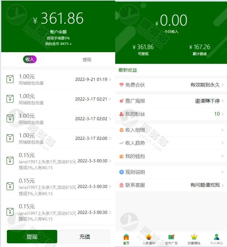Click the 推广海报 rocket icon
The width and height of the screenshot is (227, 247).
pyautogui.click(x=121, y=101)
